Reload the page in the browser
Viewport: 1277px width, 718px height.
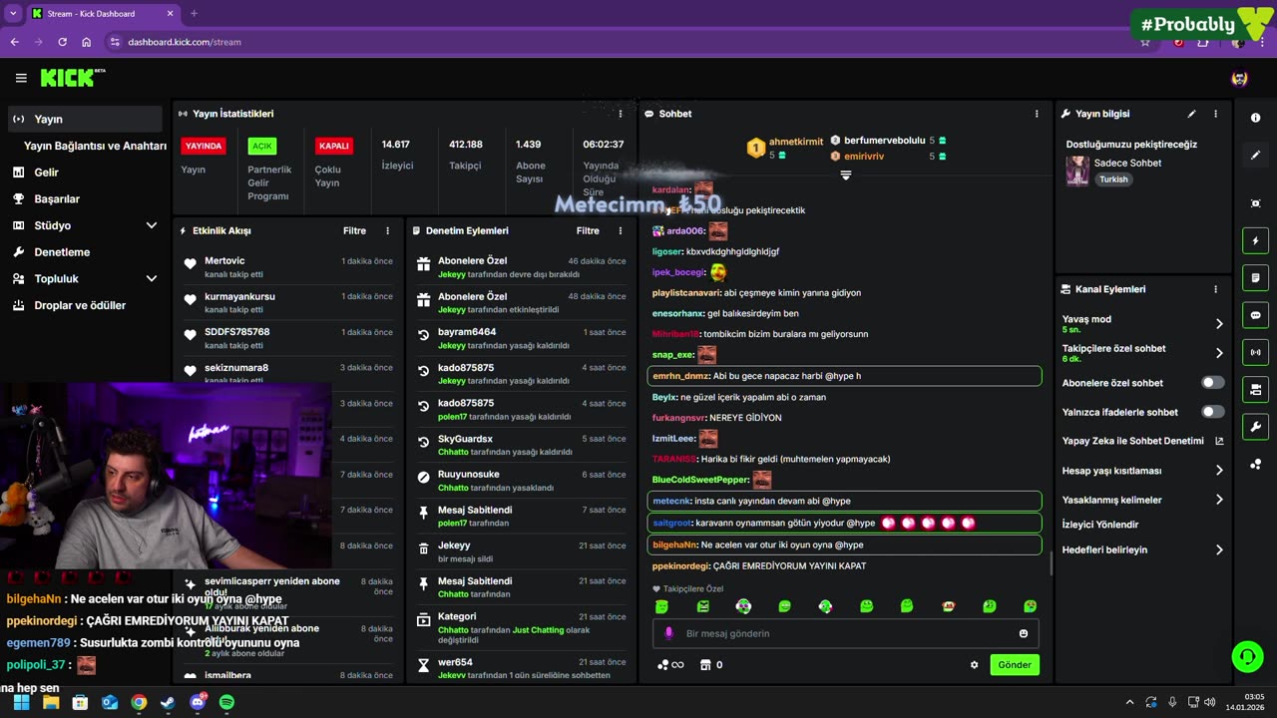coord(62,42)
